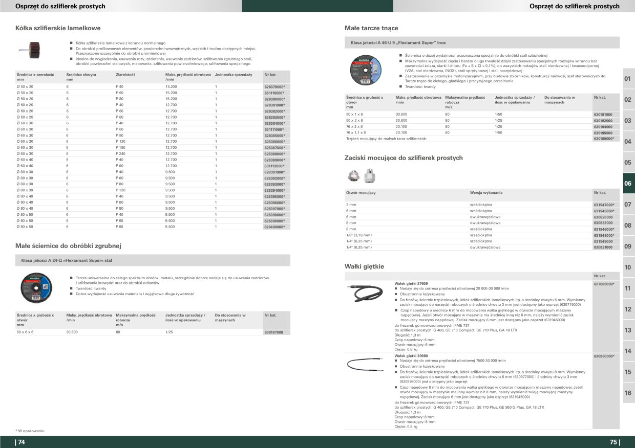Image resolution: width=635 pixels, height=448 pixels.
Task: Open chapter tab 07
Action: coord(628,205)
